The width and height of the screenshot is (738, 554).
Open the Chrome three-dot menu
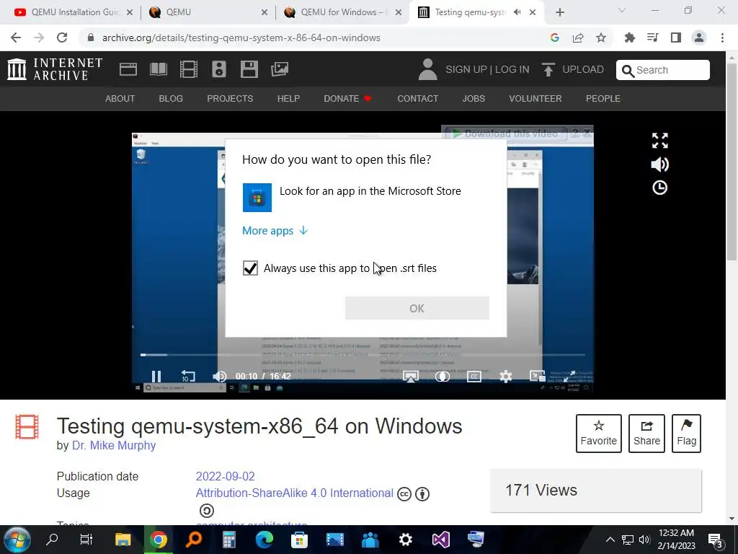[x=722, y=38]
